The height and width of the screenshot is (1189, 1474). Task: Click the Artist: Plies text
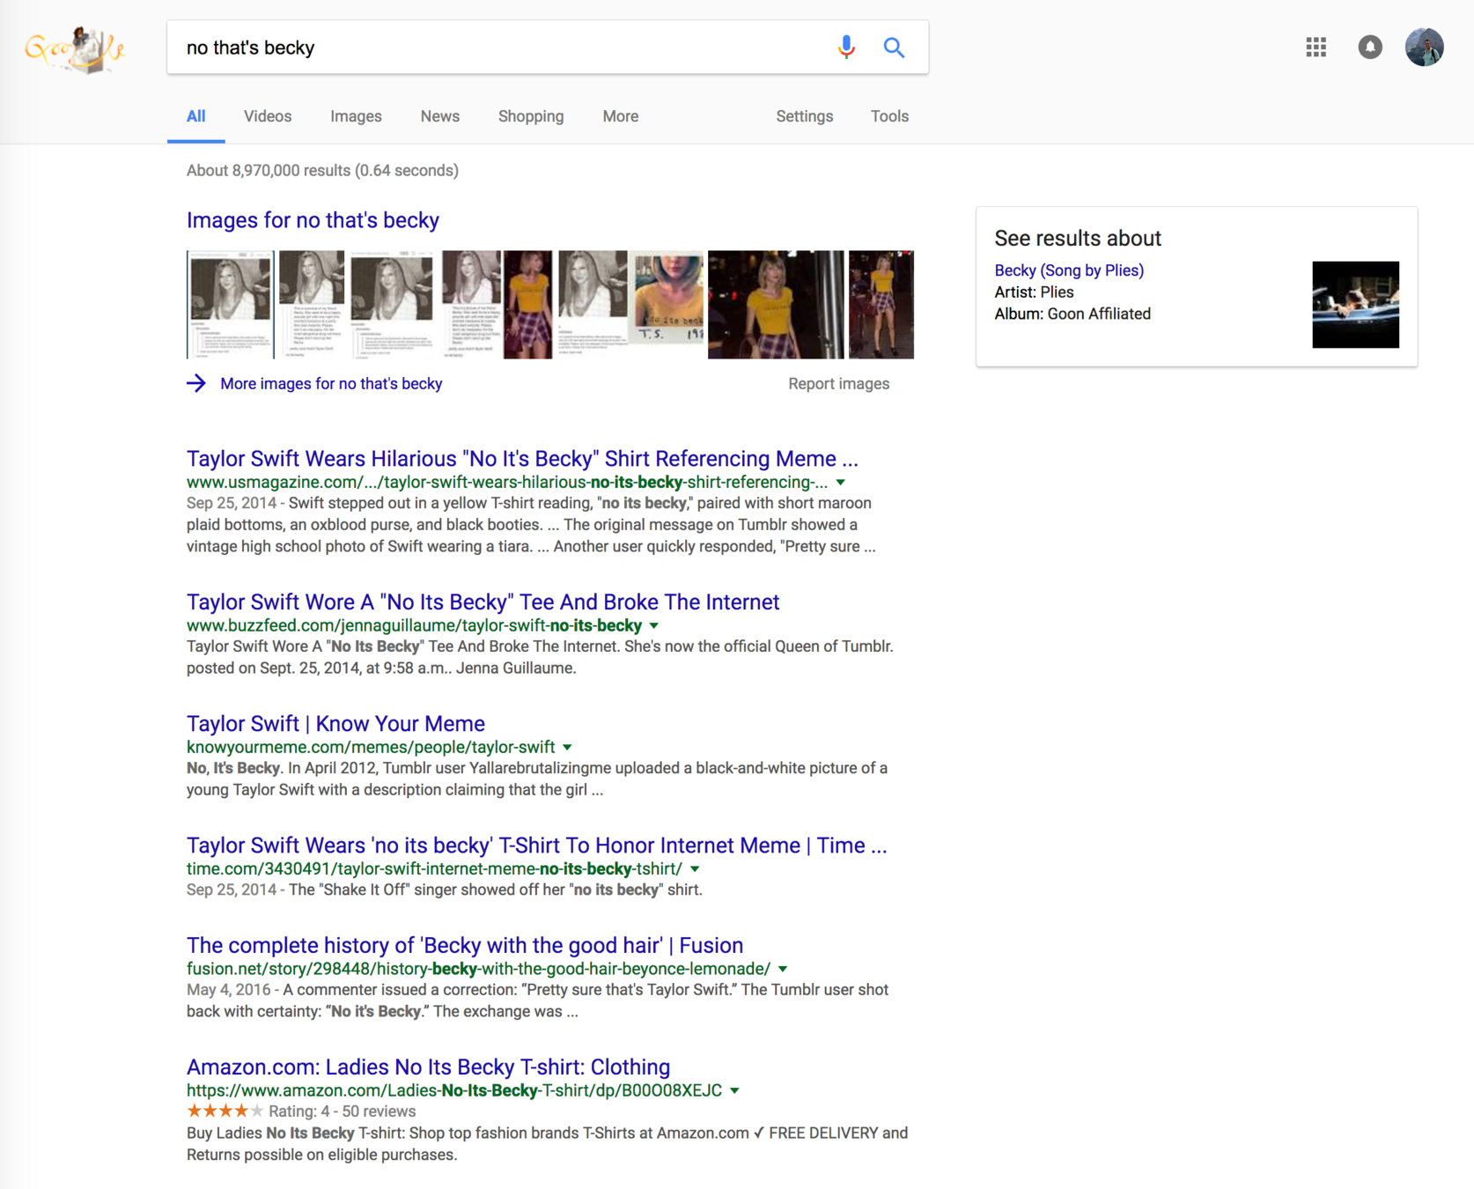coord(1034,292)
